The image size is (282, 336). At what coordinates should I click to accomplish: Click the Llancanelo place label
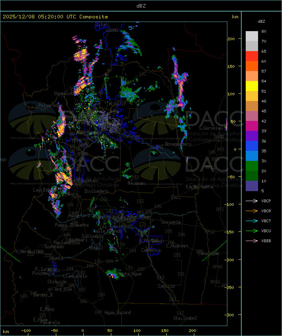75,276
